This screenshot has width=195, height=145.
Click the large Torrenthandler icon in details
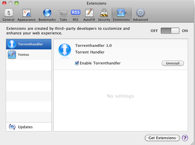64,50
